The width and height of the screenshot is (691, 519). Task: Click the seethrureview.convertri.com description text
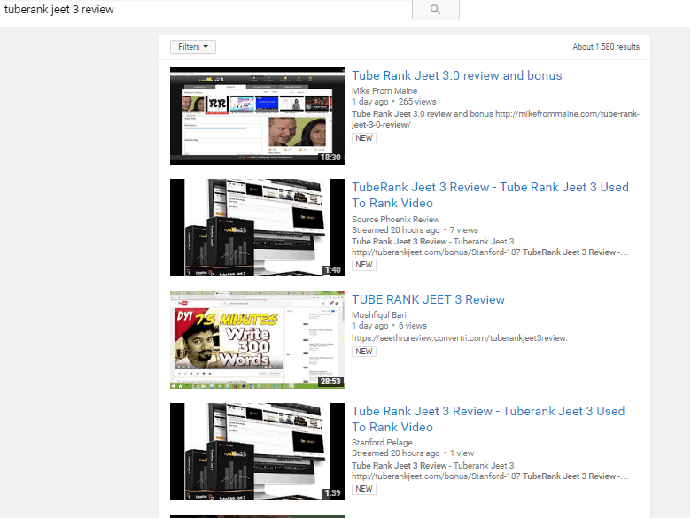460,338
